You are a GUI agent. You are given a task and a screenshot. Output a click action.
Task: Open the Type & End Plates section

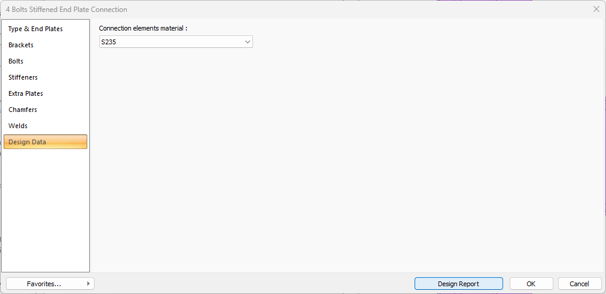pos(45,29)
